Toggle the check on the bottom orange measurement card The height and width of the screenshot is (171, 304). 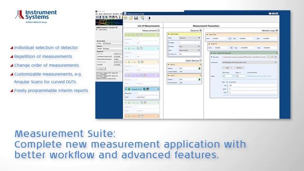[x=129, y=116]
